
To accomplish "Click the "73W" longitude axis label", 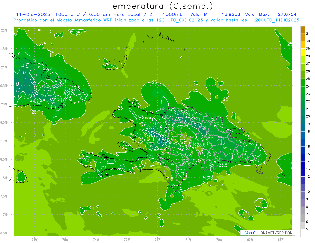I will [x=127, y=239].
